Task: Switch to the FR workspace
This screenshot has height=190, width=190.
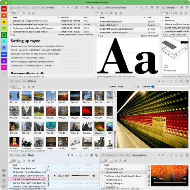Action: coord(4,48)
